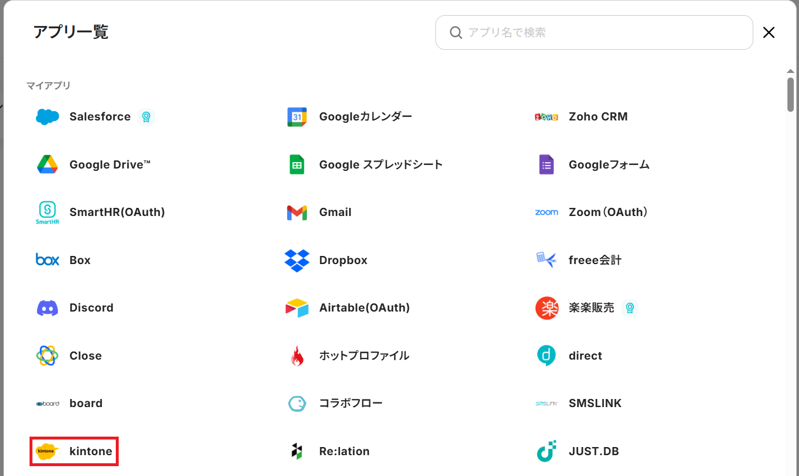Viewport: 799px width, 476px height.
Task: Click the magnifying glass search icon
Action: pyautogui.click(x=456, y=32)
